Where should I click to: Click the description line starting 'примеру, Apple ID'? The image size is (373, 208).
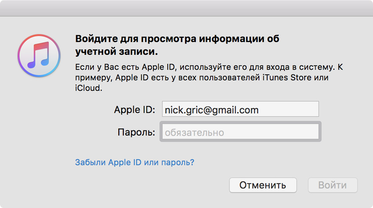pos(202,78)
